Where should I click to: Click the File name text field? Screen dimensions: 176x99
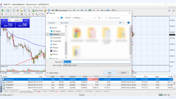click(96, 62)
